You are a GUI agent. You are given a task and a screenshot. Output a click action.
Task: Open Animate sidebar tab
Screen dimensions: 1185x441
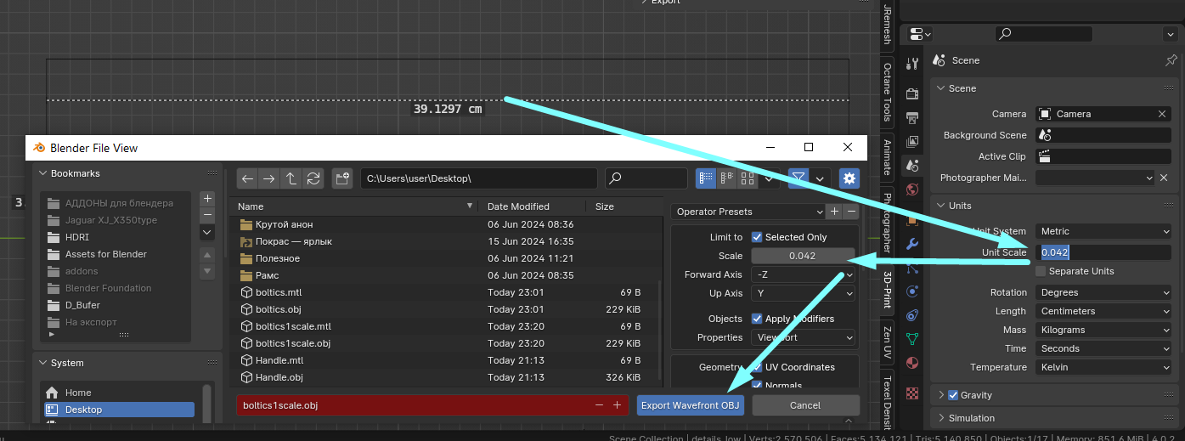(887, 156)
